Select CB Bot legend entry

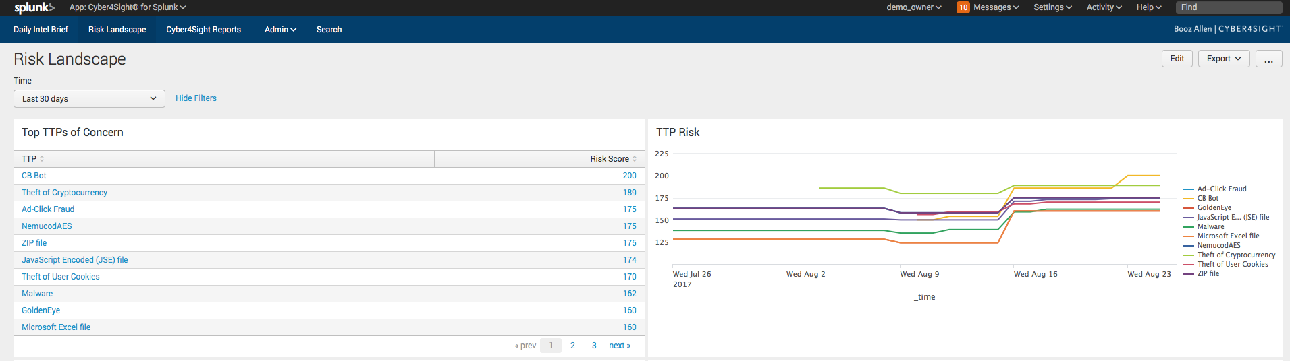click(x=1201, y=199)
